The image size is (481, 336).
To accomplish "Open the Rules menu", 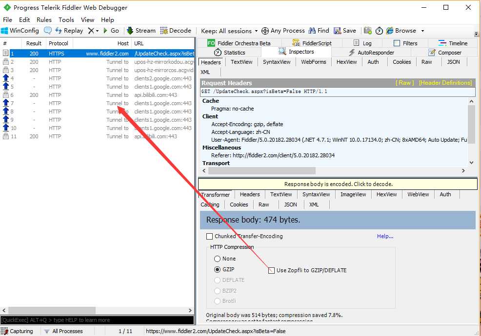I will pos(44,19).
